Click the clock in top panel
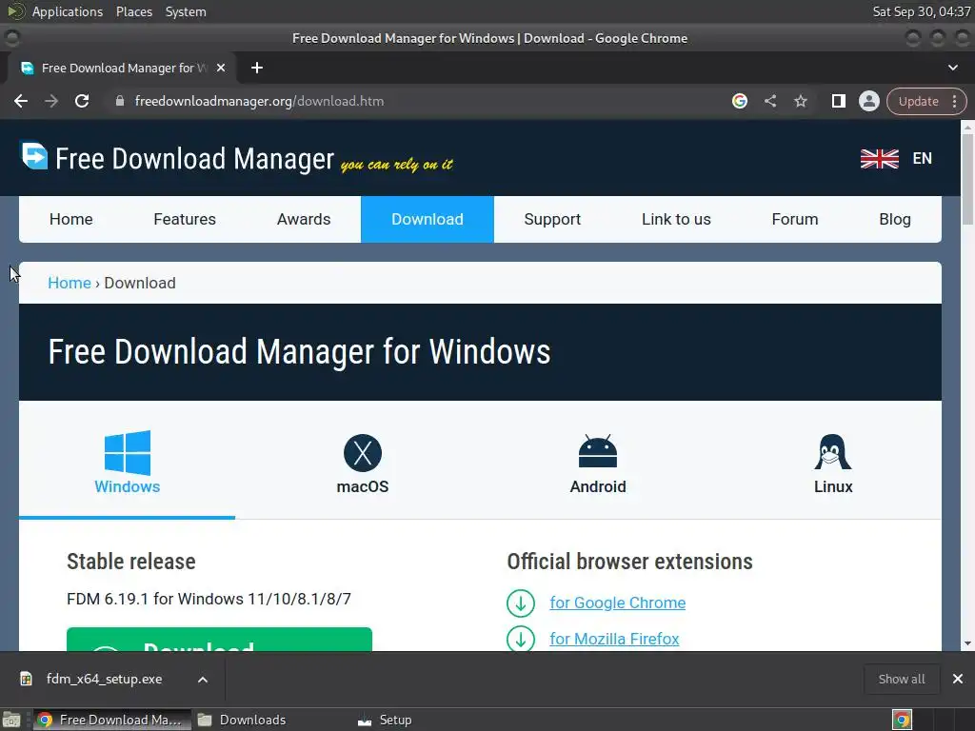Image resolution: width=975 pixels, height=731 pixels. point(922,11)
